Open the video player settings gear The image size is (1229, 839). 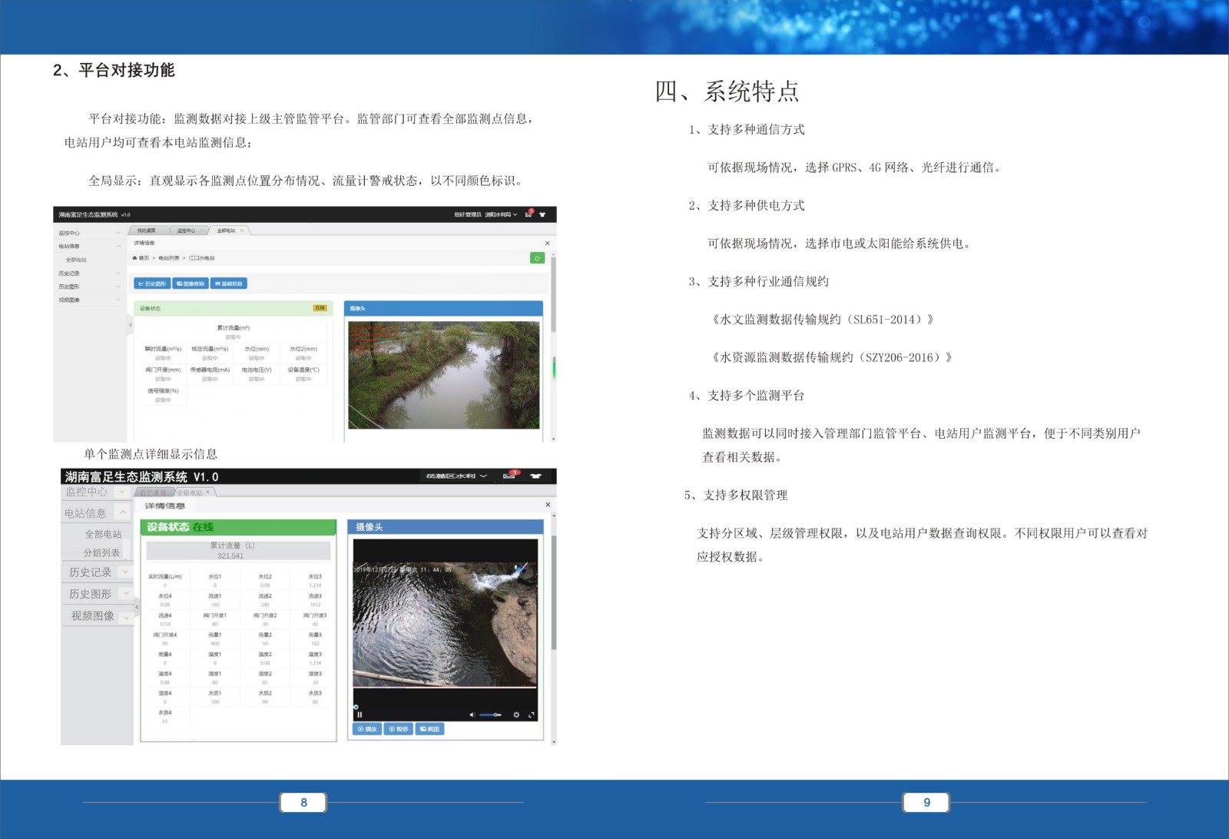pyautogui.click(x=516, y=715)
